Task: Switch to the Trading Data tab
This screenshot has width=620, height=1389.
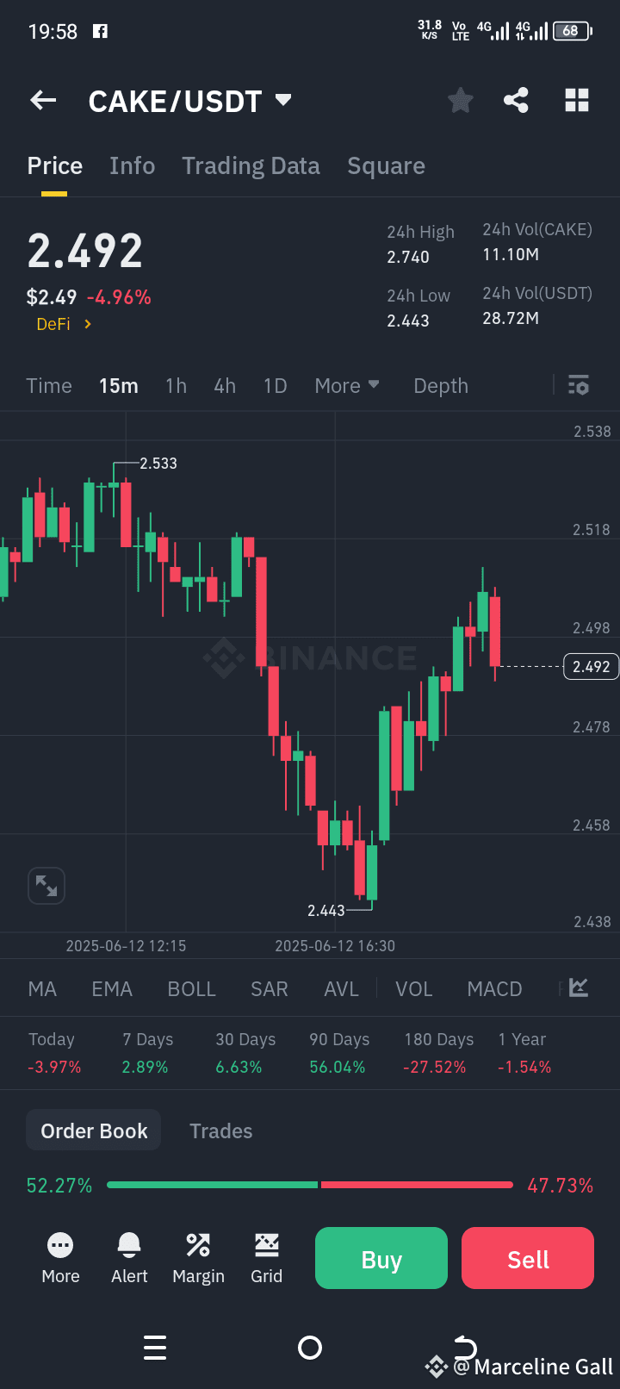Action: (x=251, y=165)
